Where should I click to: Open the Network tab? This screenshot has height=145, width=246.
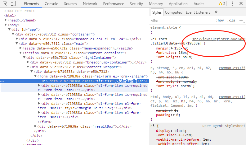click(90, 4)
